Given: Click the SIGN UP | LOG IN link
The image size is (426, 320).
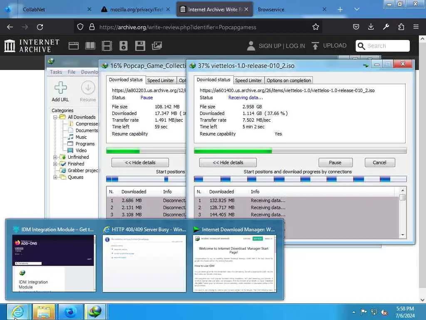Looking at the screenshot, I should [x=282, y=46].
